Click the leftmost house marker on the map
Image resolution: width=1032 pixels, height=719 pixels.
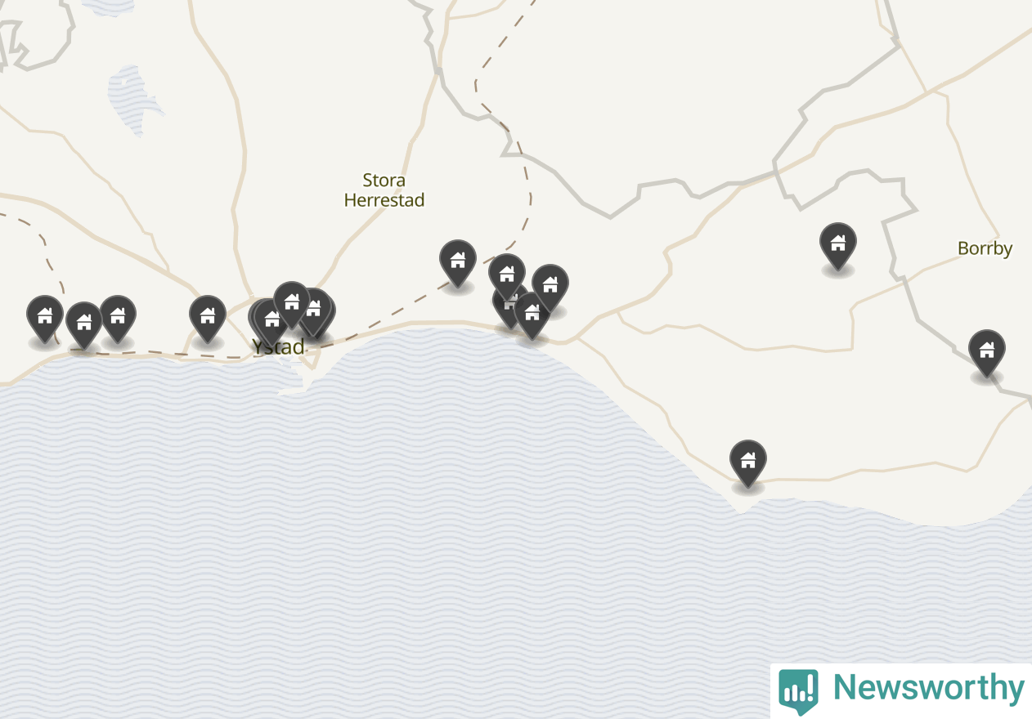pos(45,315)
